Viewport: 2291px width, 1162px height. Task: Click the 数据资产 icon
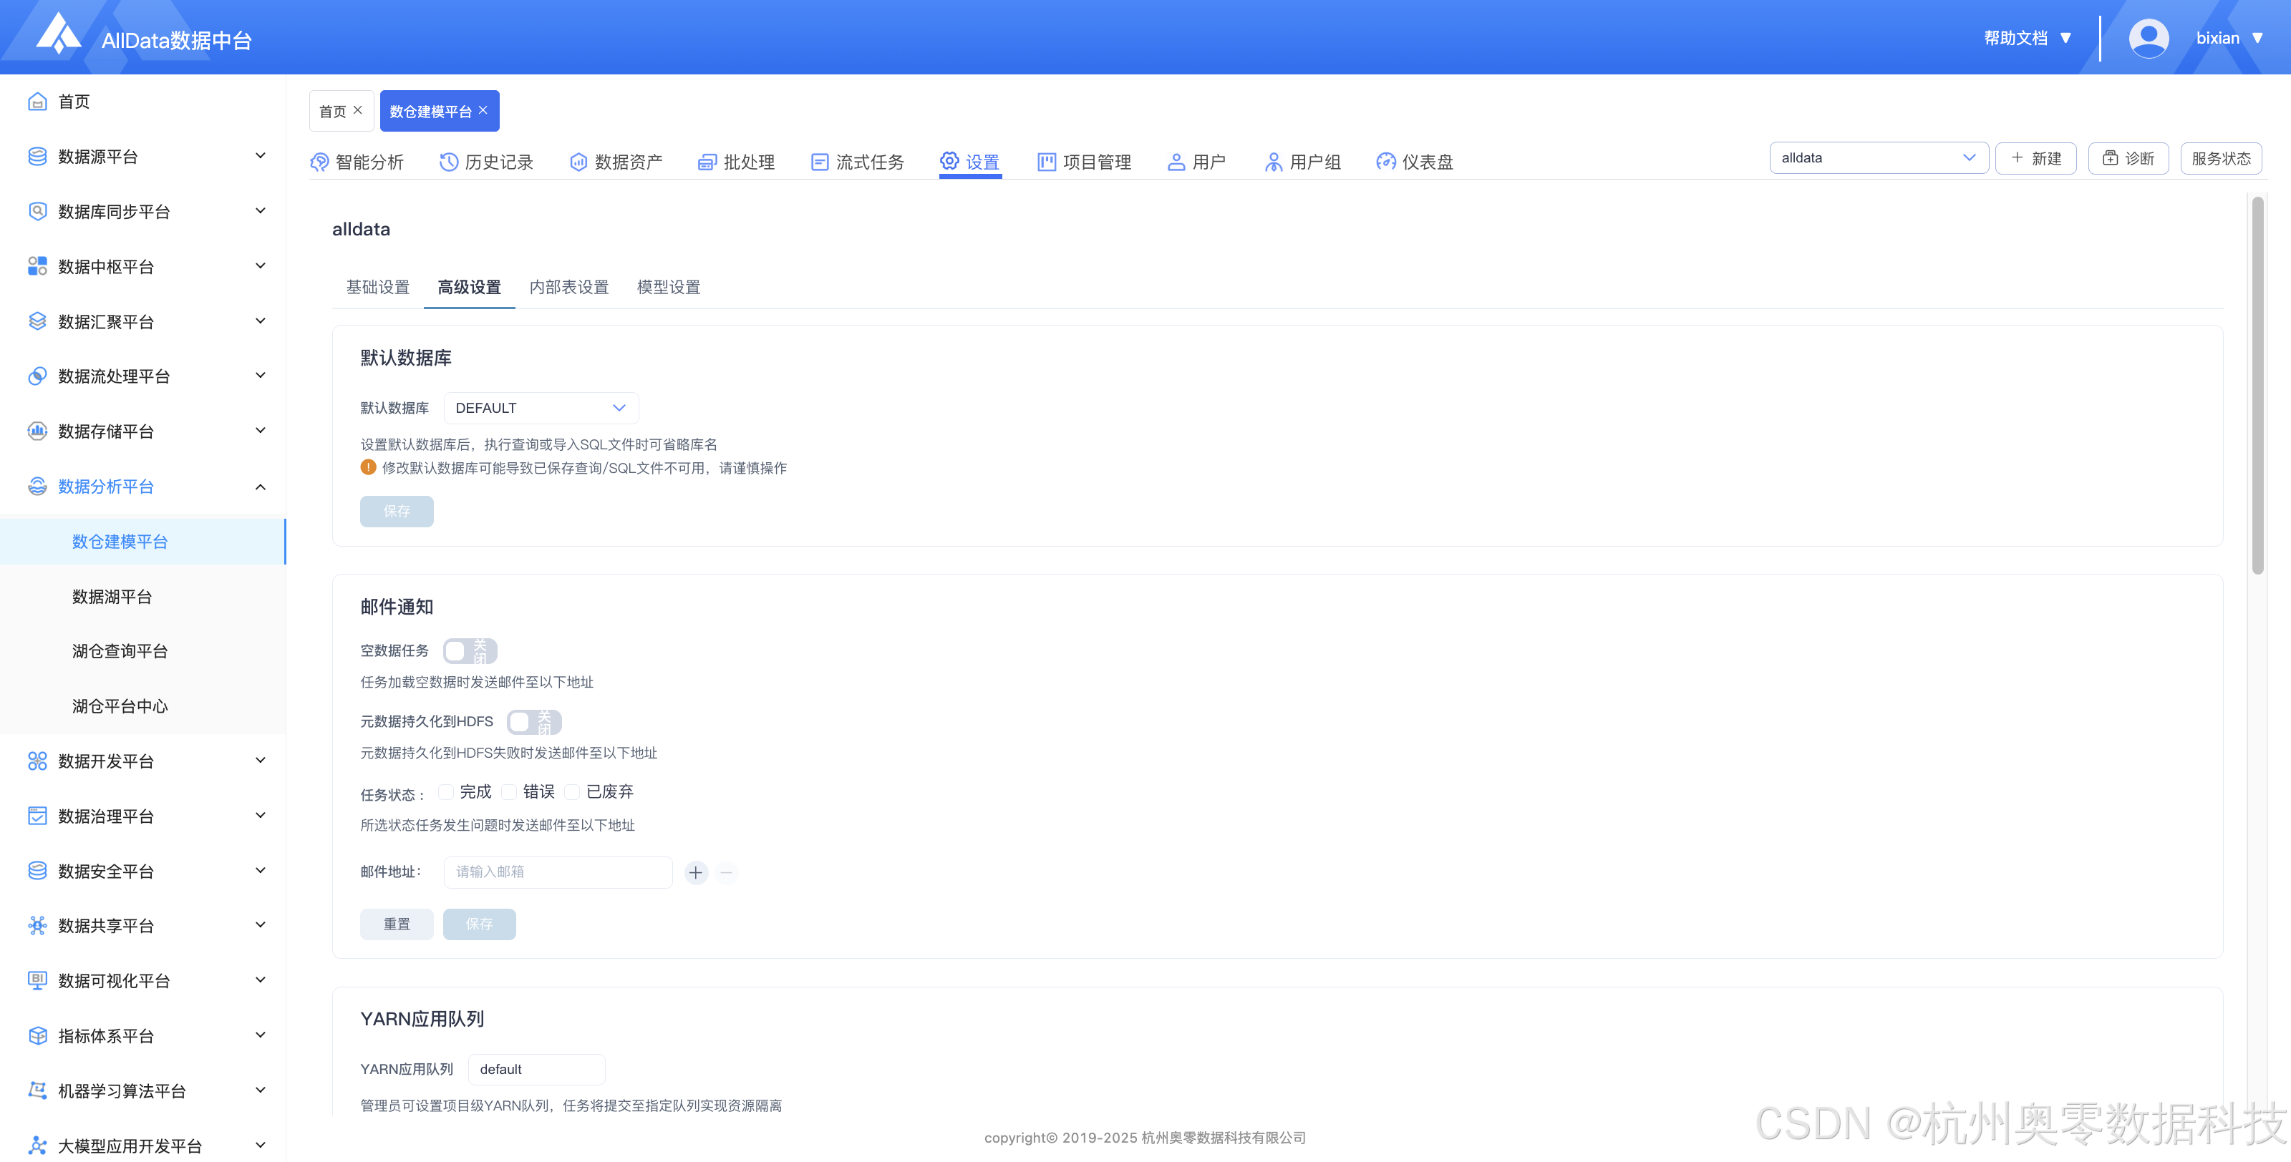(579, 162)
